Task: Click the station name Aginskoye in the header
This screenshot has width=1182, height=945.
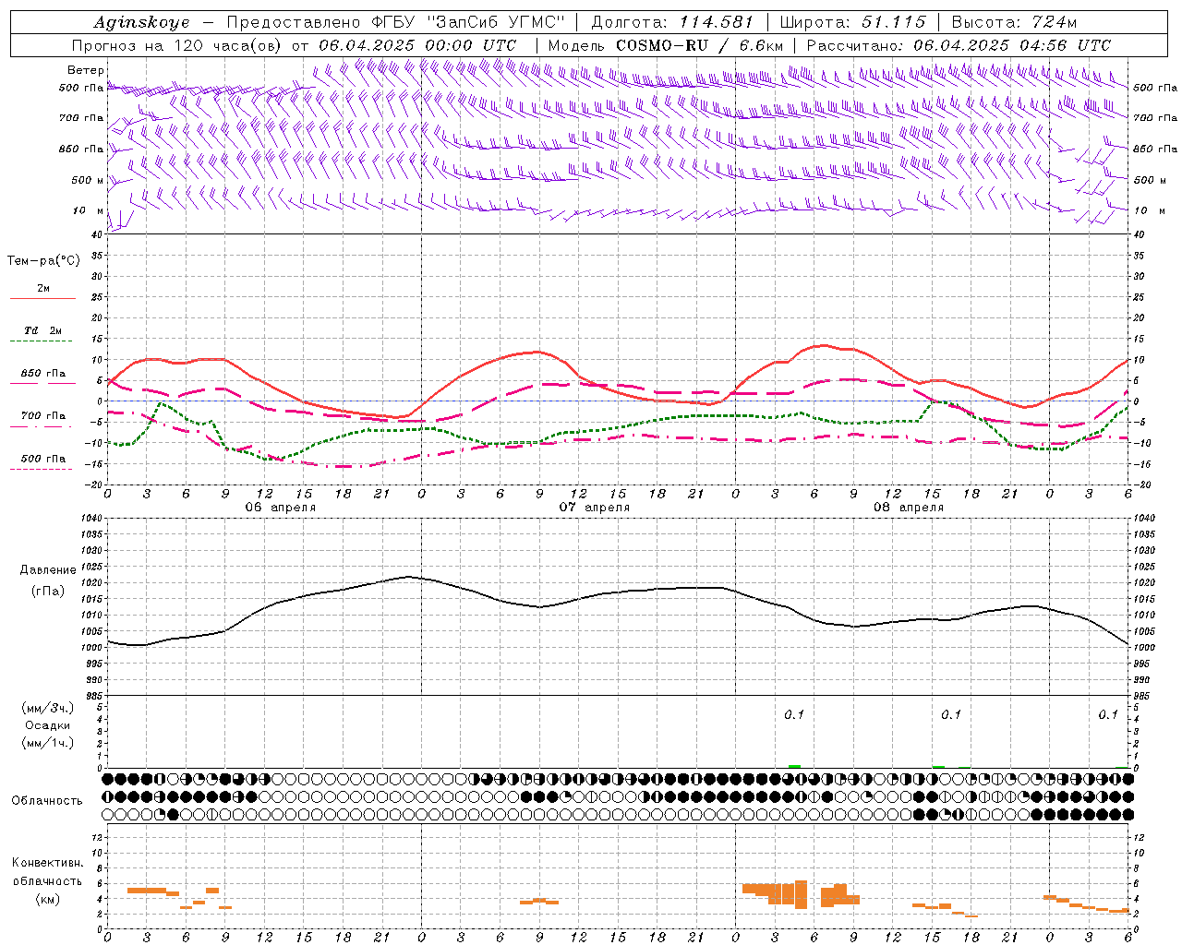Action: click(142, 22)
